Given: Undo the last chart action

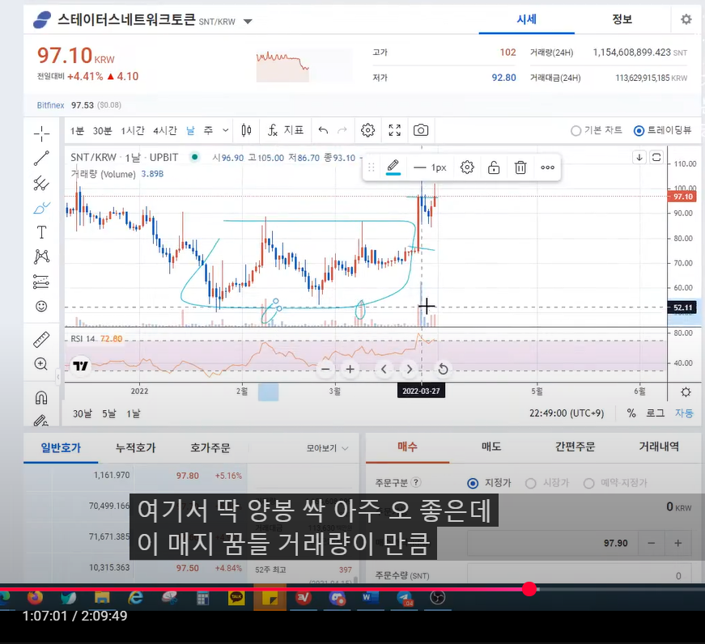Looking at the screenshot, I should point(323,130).
